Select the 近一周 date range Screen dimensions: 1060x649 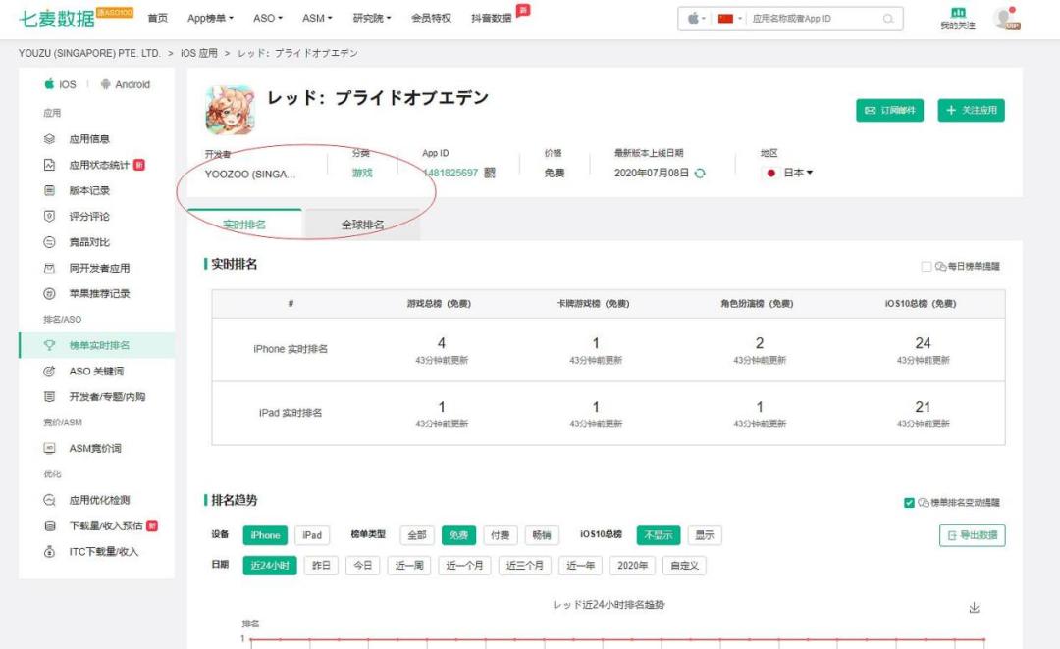409,566
